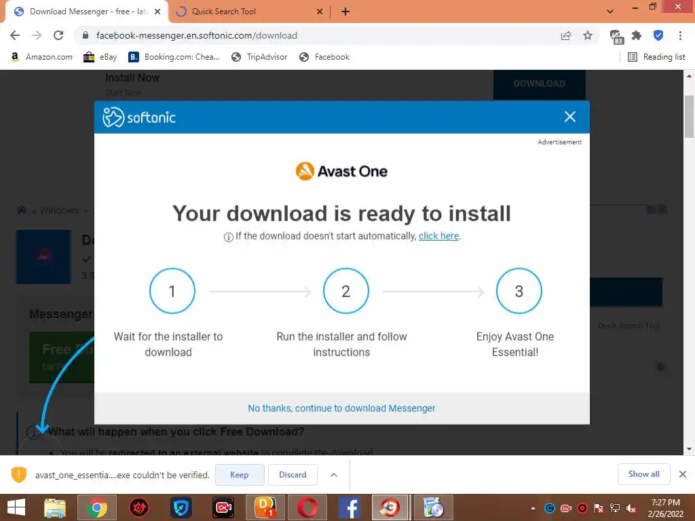Open the Reading list

(656, 57)
